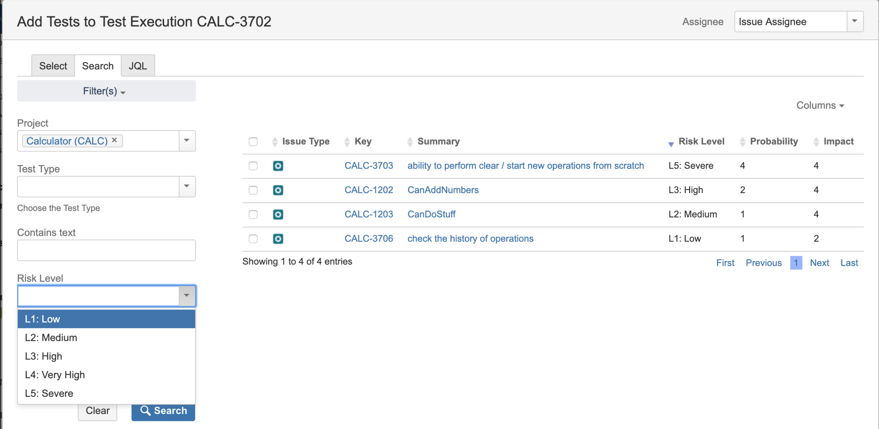Expand the Filter(s) dropdown
Viewport: 879px width, 429px height.
point(106,91)
